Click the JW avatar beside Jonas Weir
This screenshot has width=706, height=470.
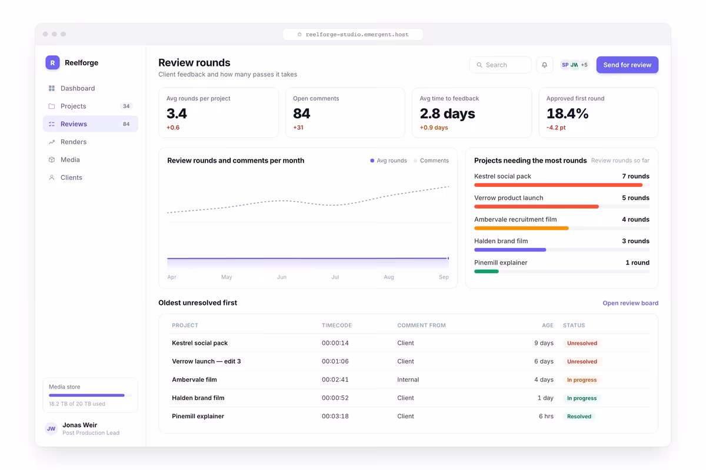[51, 428]
